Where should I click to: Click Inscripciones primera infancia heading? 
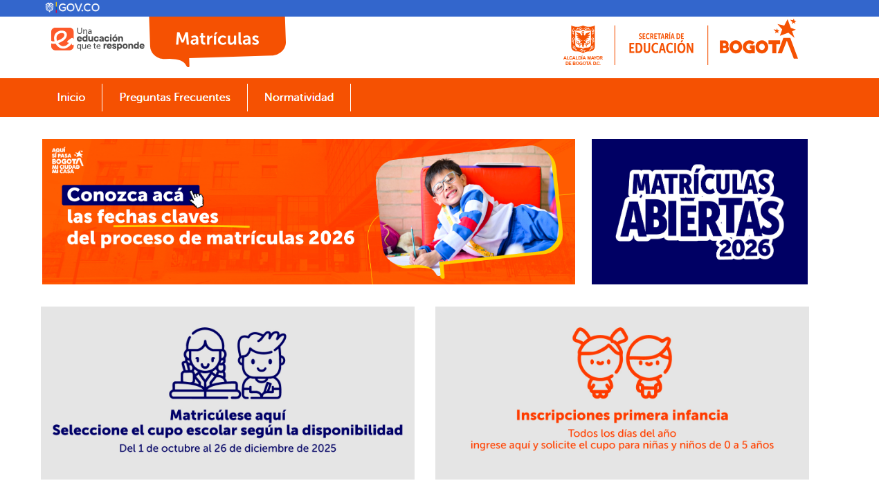click(x=622, y=416)
